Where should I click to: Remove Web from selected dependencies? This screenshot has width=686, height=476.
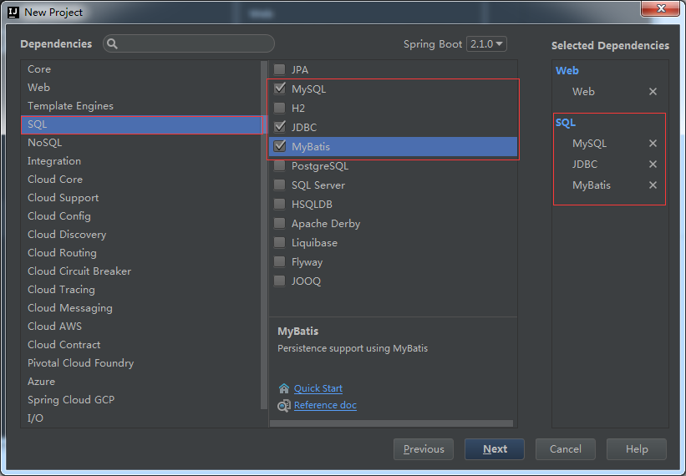tap(653, 92)
